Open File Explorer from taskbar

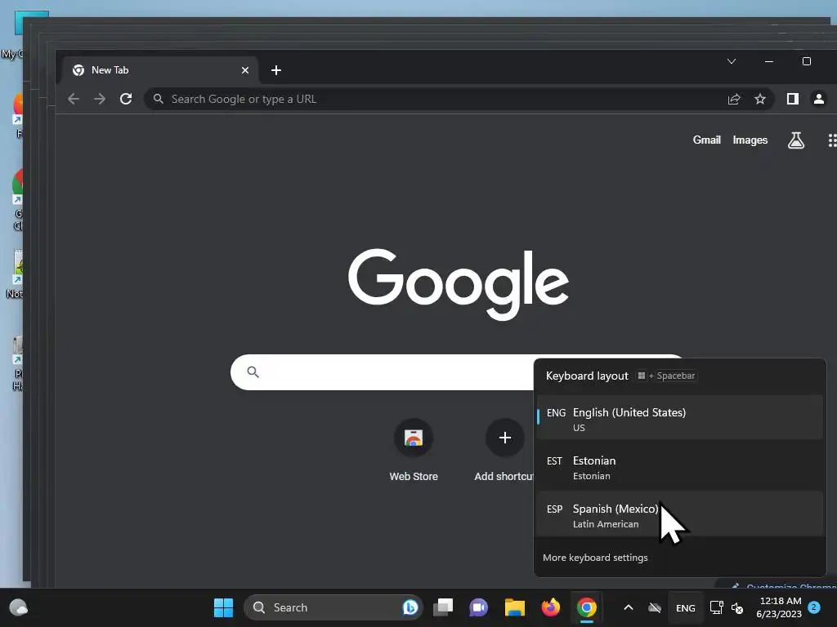[515, 607]
